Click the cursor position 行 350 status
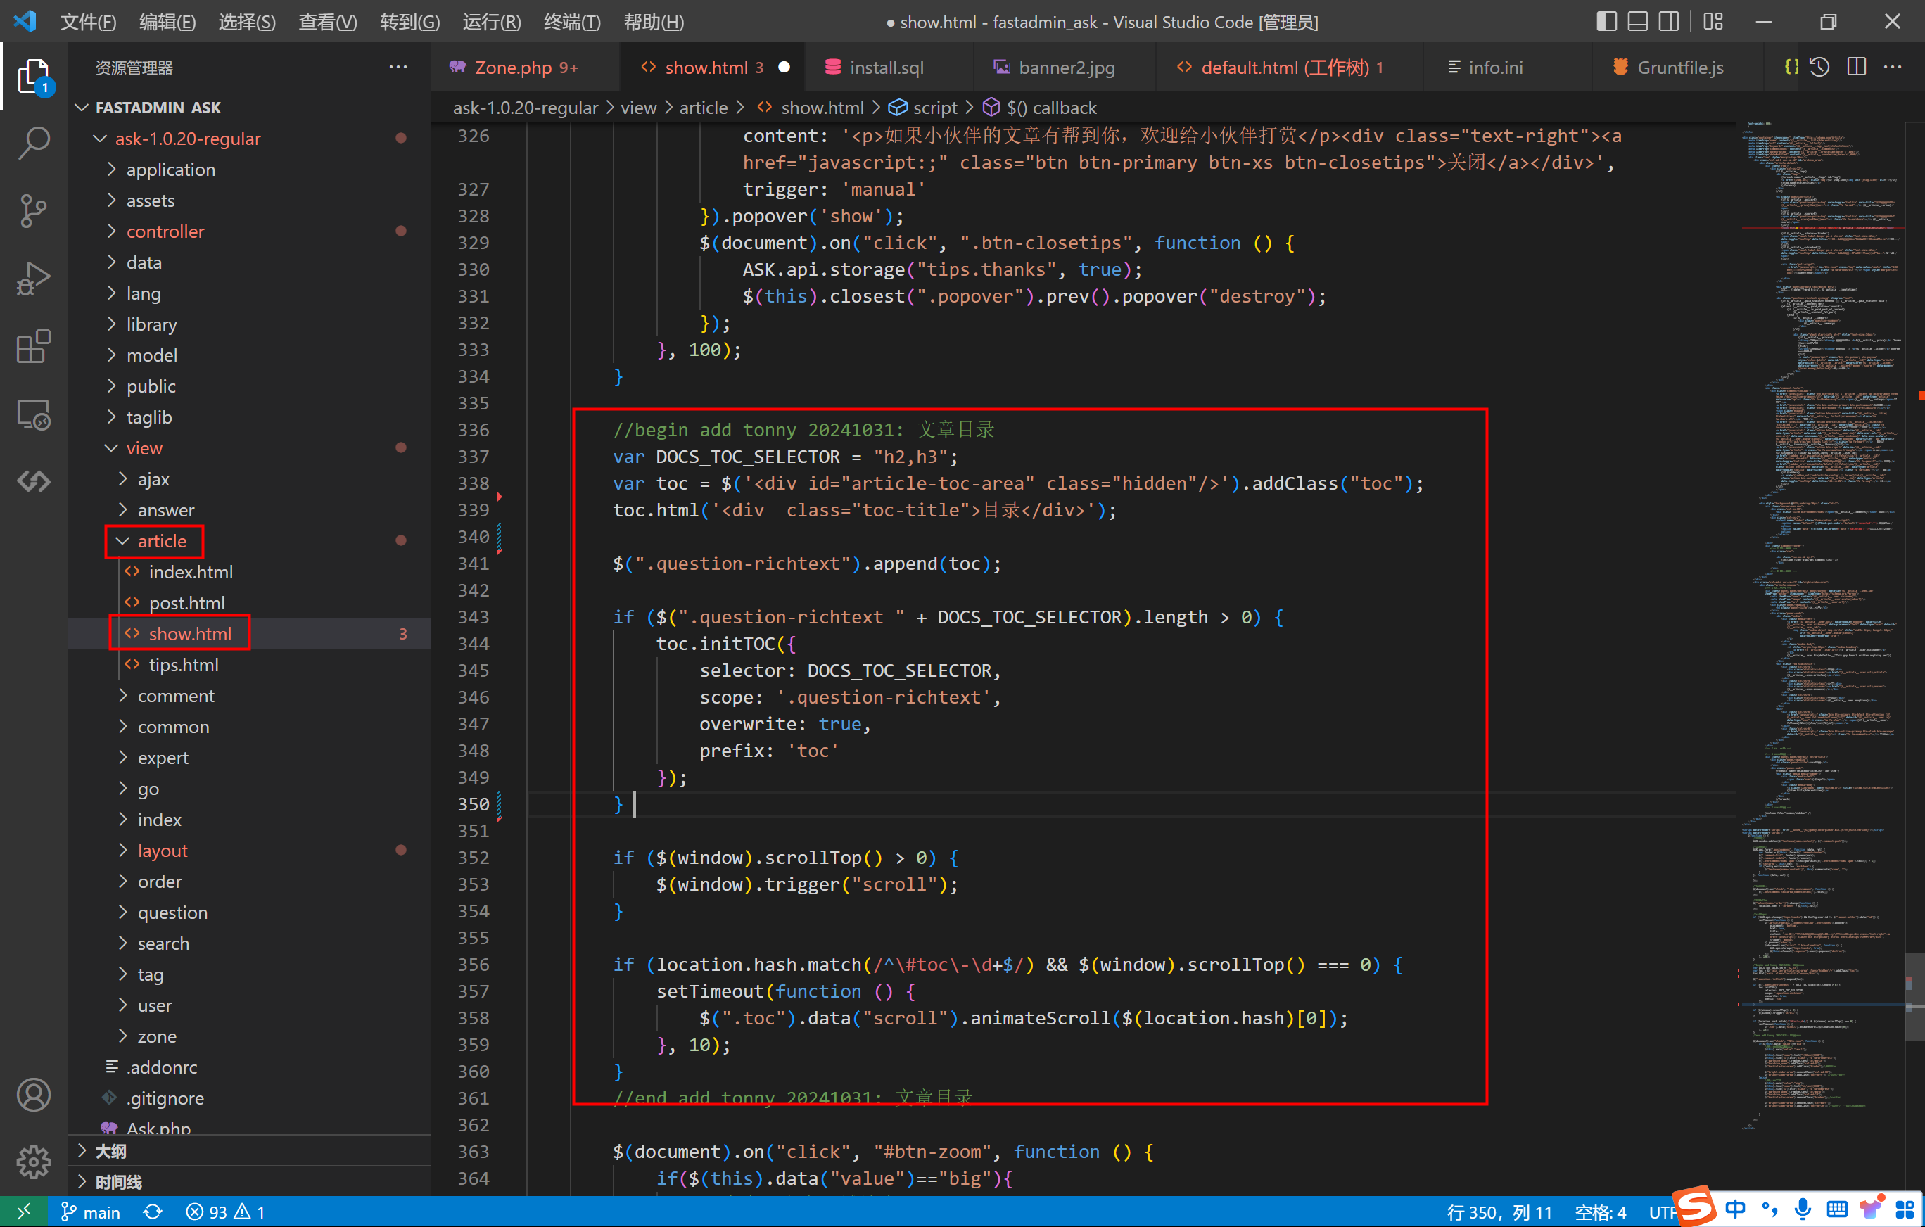Image resolution: width=1925 pixels, height=1227 pixels. tap(1499, 1212)
